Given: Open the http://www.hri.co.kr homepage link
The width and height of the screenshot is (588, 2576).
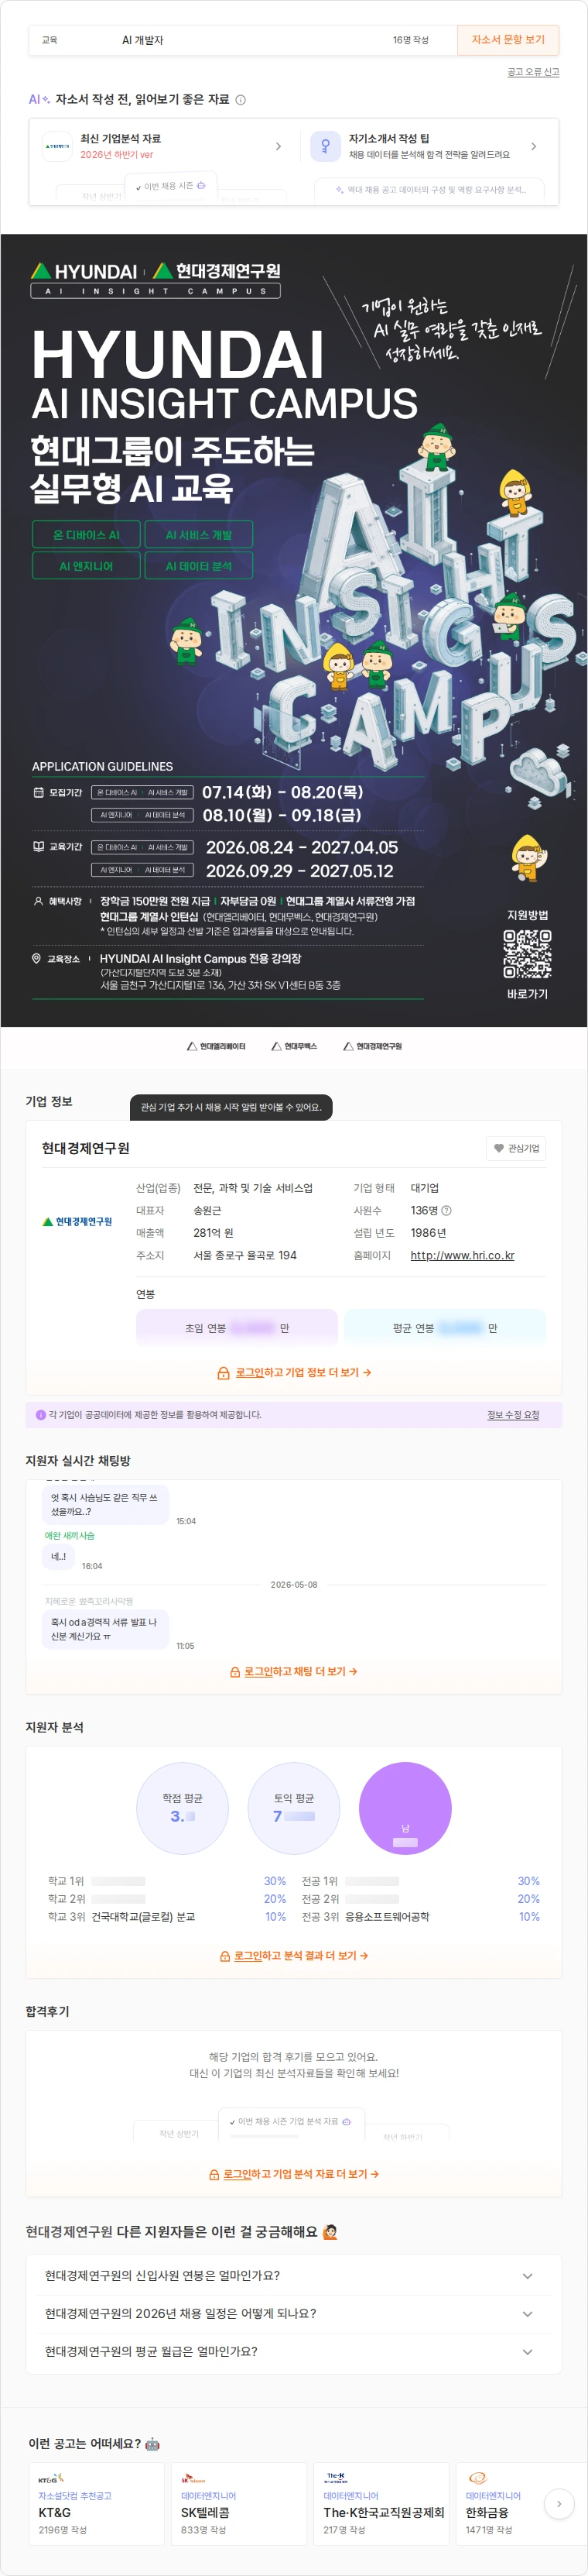Looking at the screenshot, I should 462,1256.
